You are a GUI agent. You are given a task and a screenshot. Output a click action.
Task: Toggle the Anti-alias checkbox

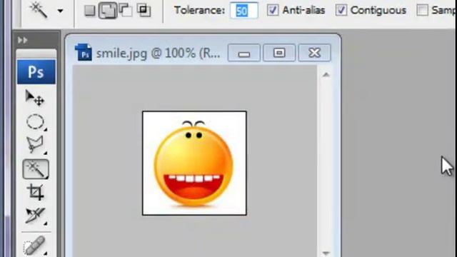tap(273, 10)
